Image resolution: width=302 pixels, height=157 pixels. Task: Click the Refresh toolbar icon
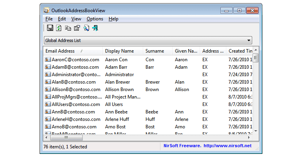coord(59,28)
